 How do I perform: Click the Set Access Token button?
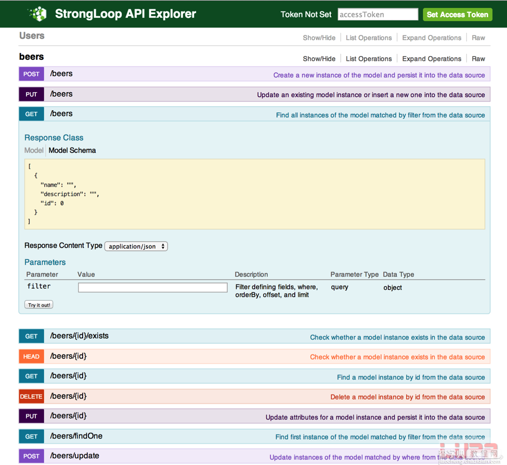pyautogui.click(x=457, y=15)
